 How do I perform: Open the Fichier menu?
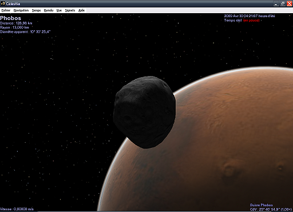(x=6, y=10)
